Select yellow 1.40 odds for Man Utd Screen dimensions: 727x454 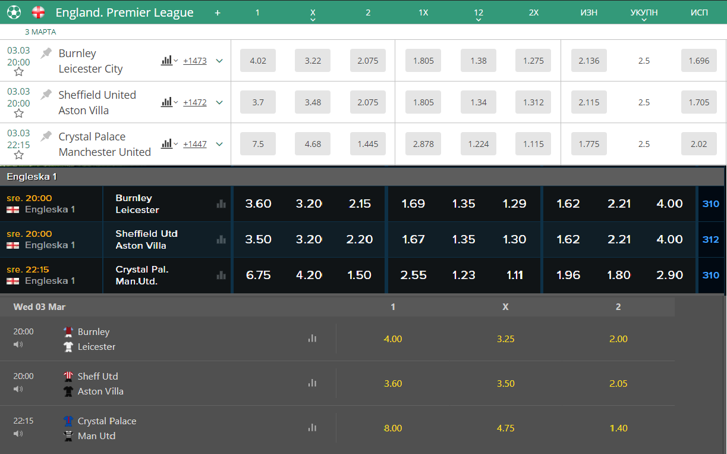(618, 428)
